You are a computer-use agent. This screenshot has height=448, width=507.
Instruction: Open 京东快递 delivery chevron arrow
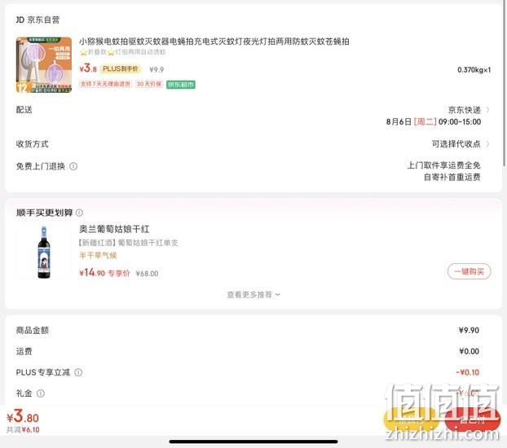(x=487, y=110)
